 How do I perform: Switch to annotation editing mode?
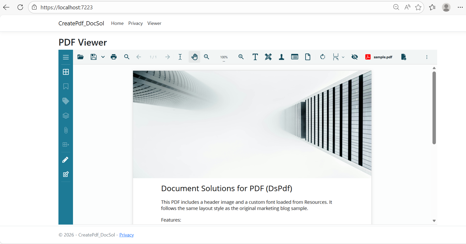66,174
